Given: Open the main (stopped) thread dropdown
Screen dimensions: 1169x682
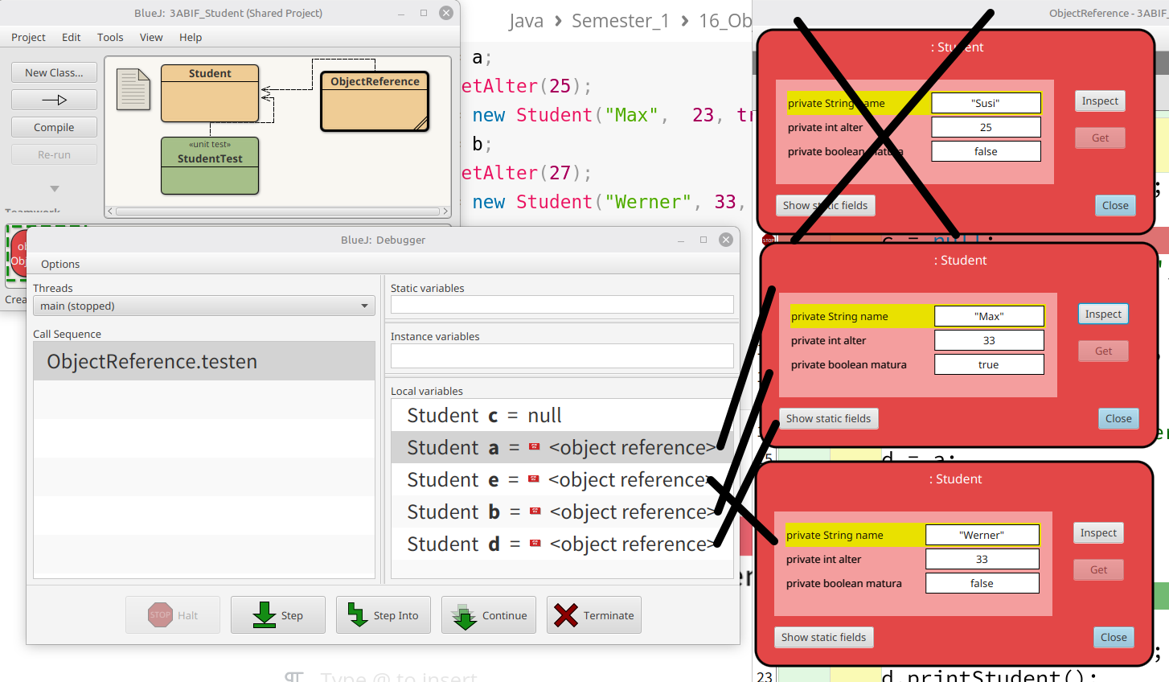Looking at the screenshot, I should pos(203,306).
